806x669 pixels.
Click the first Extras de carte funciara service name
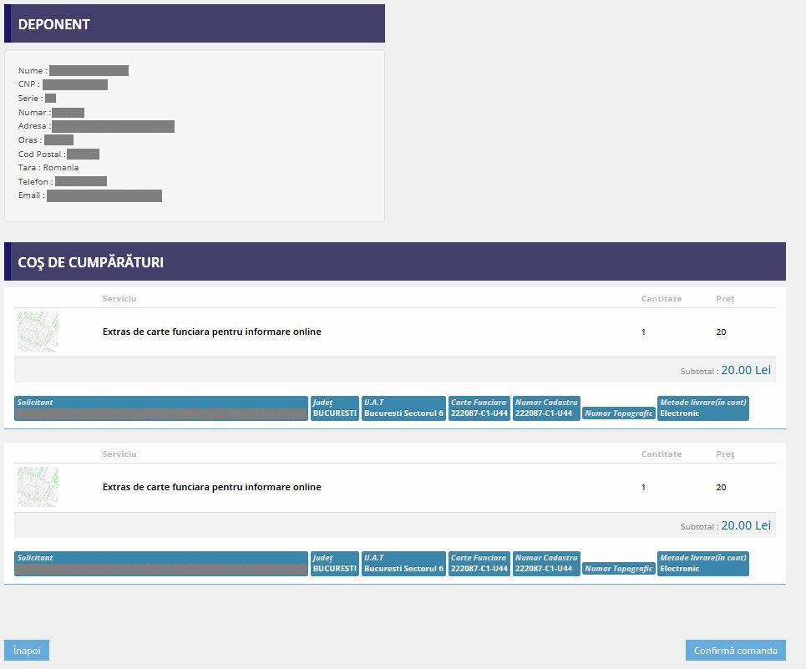pos(211,332)
